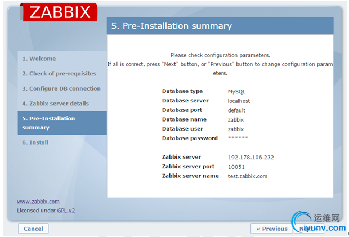Image resolution: width=349 pixels, height=237 pixels.
Task: Open the GPL v2 license link
Action: pos(66,211)
